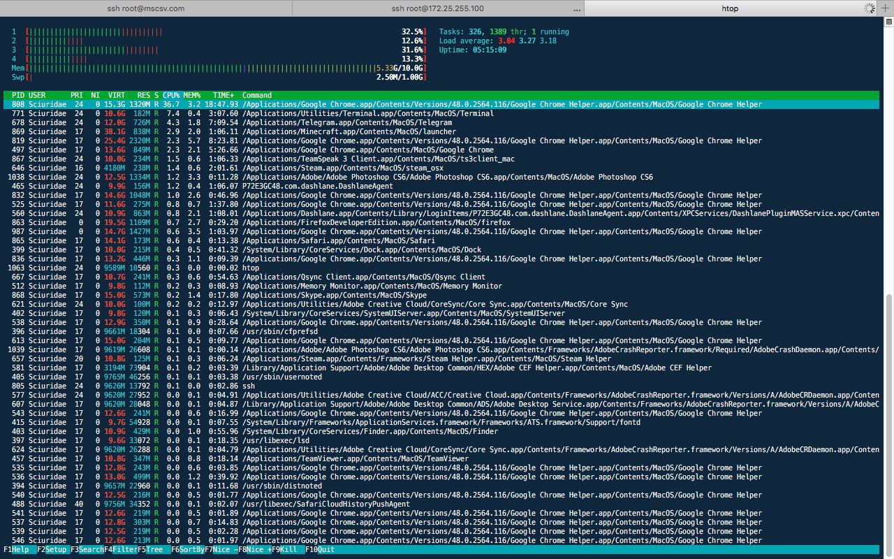Select the Safari process row PID 865
Viewport: 894px width, 559px height.
pyautogui.click(x=441, y=241)
